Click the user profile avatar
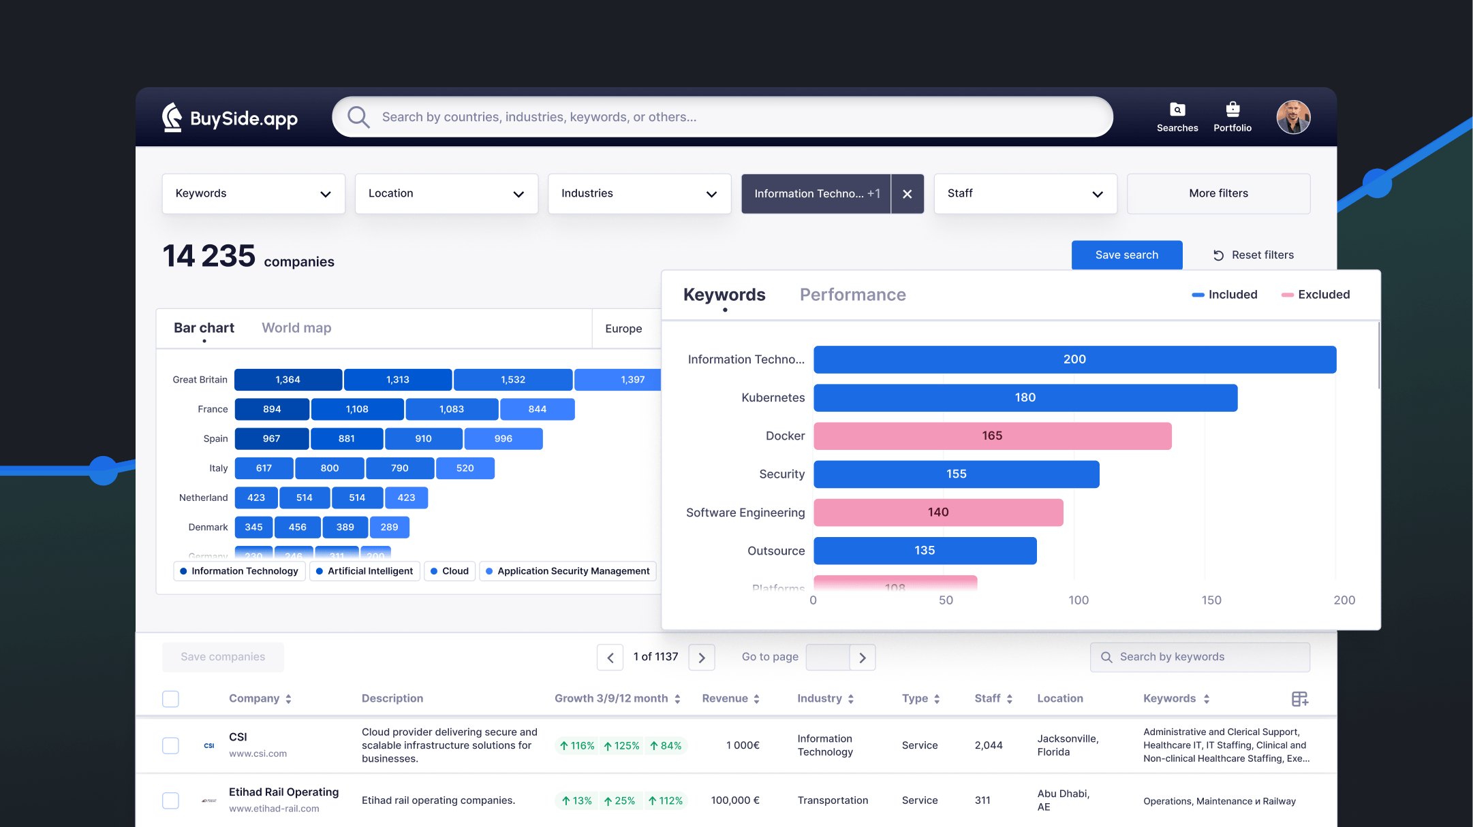This screenshot has width=1473, height=827. pyautogui.click(x=1292, y=117)
